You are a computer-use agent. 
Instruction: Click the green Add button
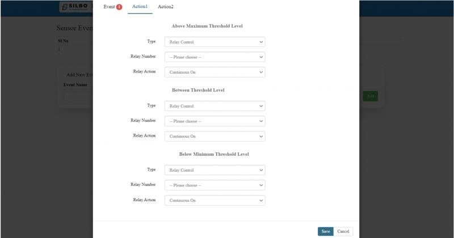tap(370, 96)
